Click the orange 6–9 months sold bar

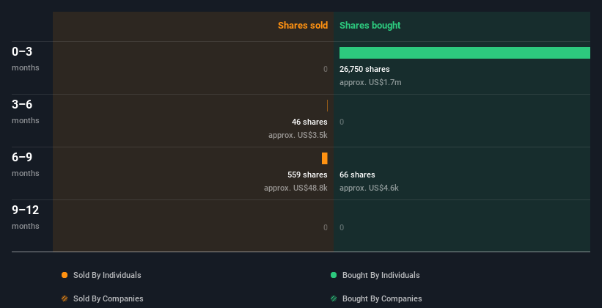325,158
